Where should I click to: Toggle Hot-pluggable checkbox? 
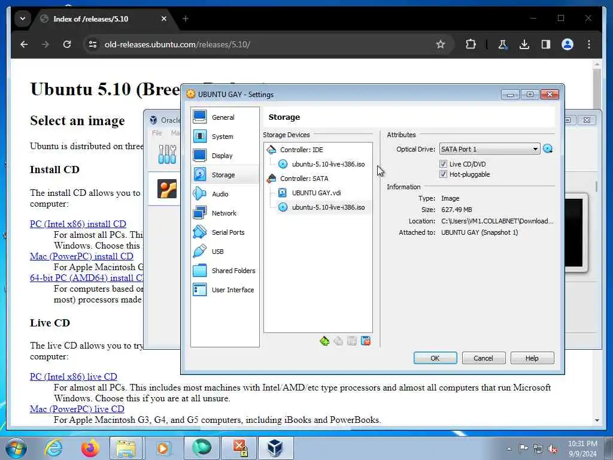[x=443, y=174]
